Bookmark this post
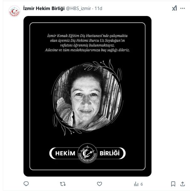This screenshot has height=191, width=190. coord(173,184)
